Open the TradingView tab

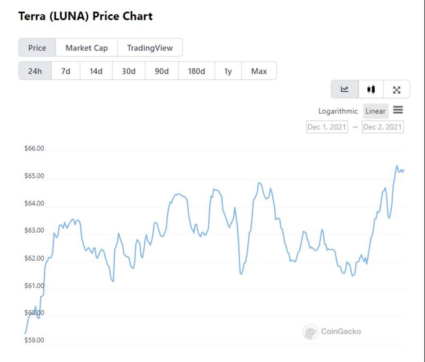click(x=150, y=48)
